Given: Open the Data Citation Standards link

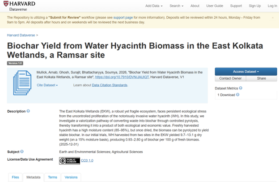Looking at the screenshot, I should (110, 85).
